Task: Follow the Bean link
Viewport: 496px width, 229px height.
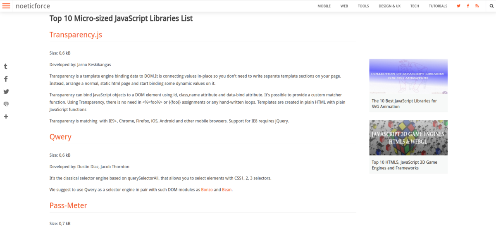Action: pyautogui.click(x=227, y=190)
